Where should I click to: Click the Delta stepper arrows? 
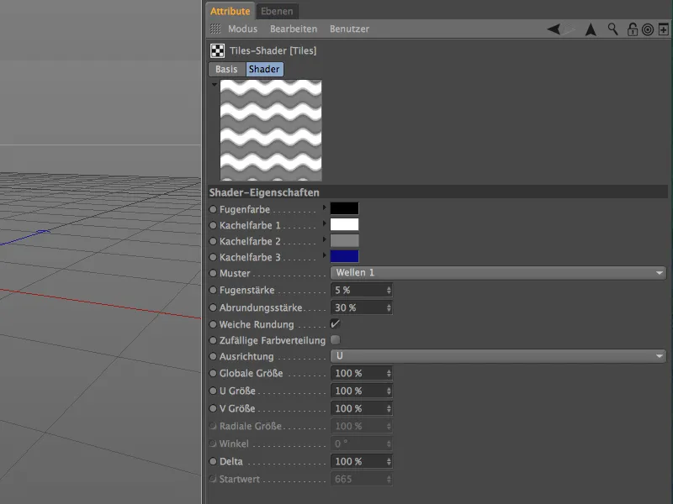tap(389, 461)
